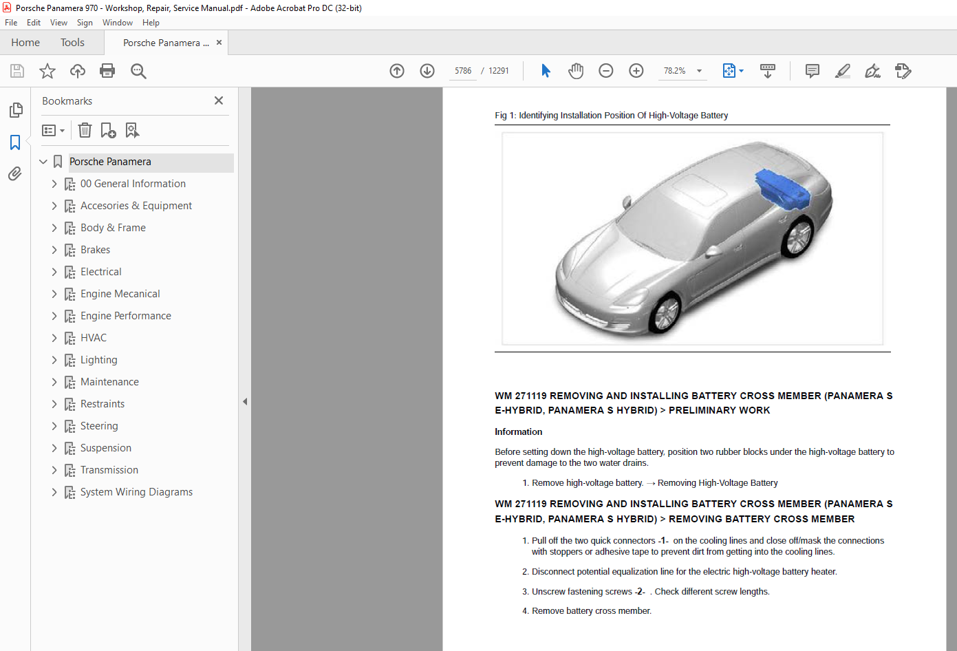Open the Find text search tool
This screenshot has width=957, height=651.
[x=138, y=71]
